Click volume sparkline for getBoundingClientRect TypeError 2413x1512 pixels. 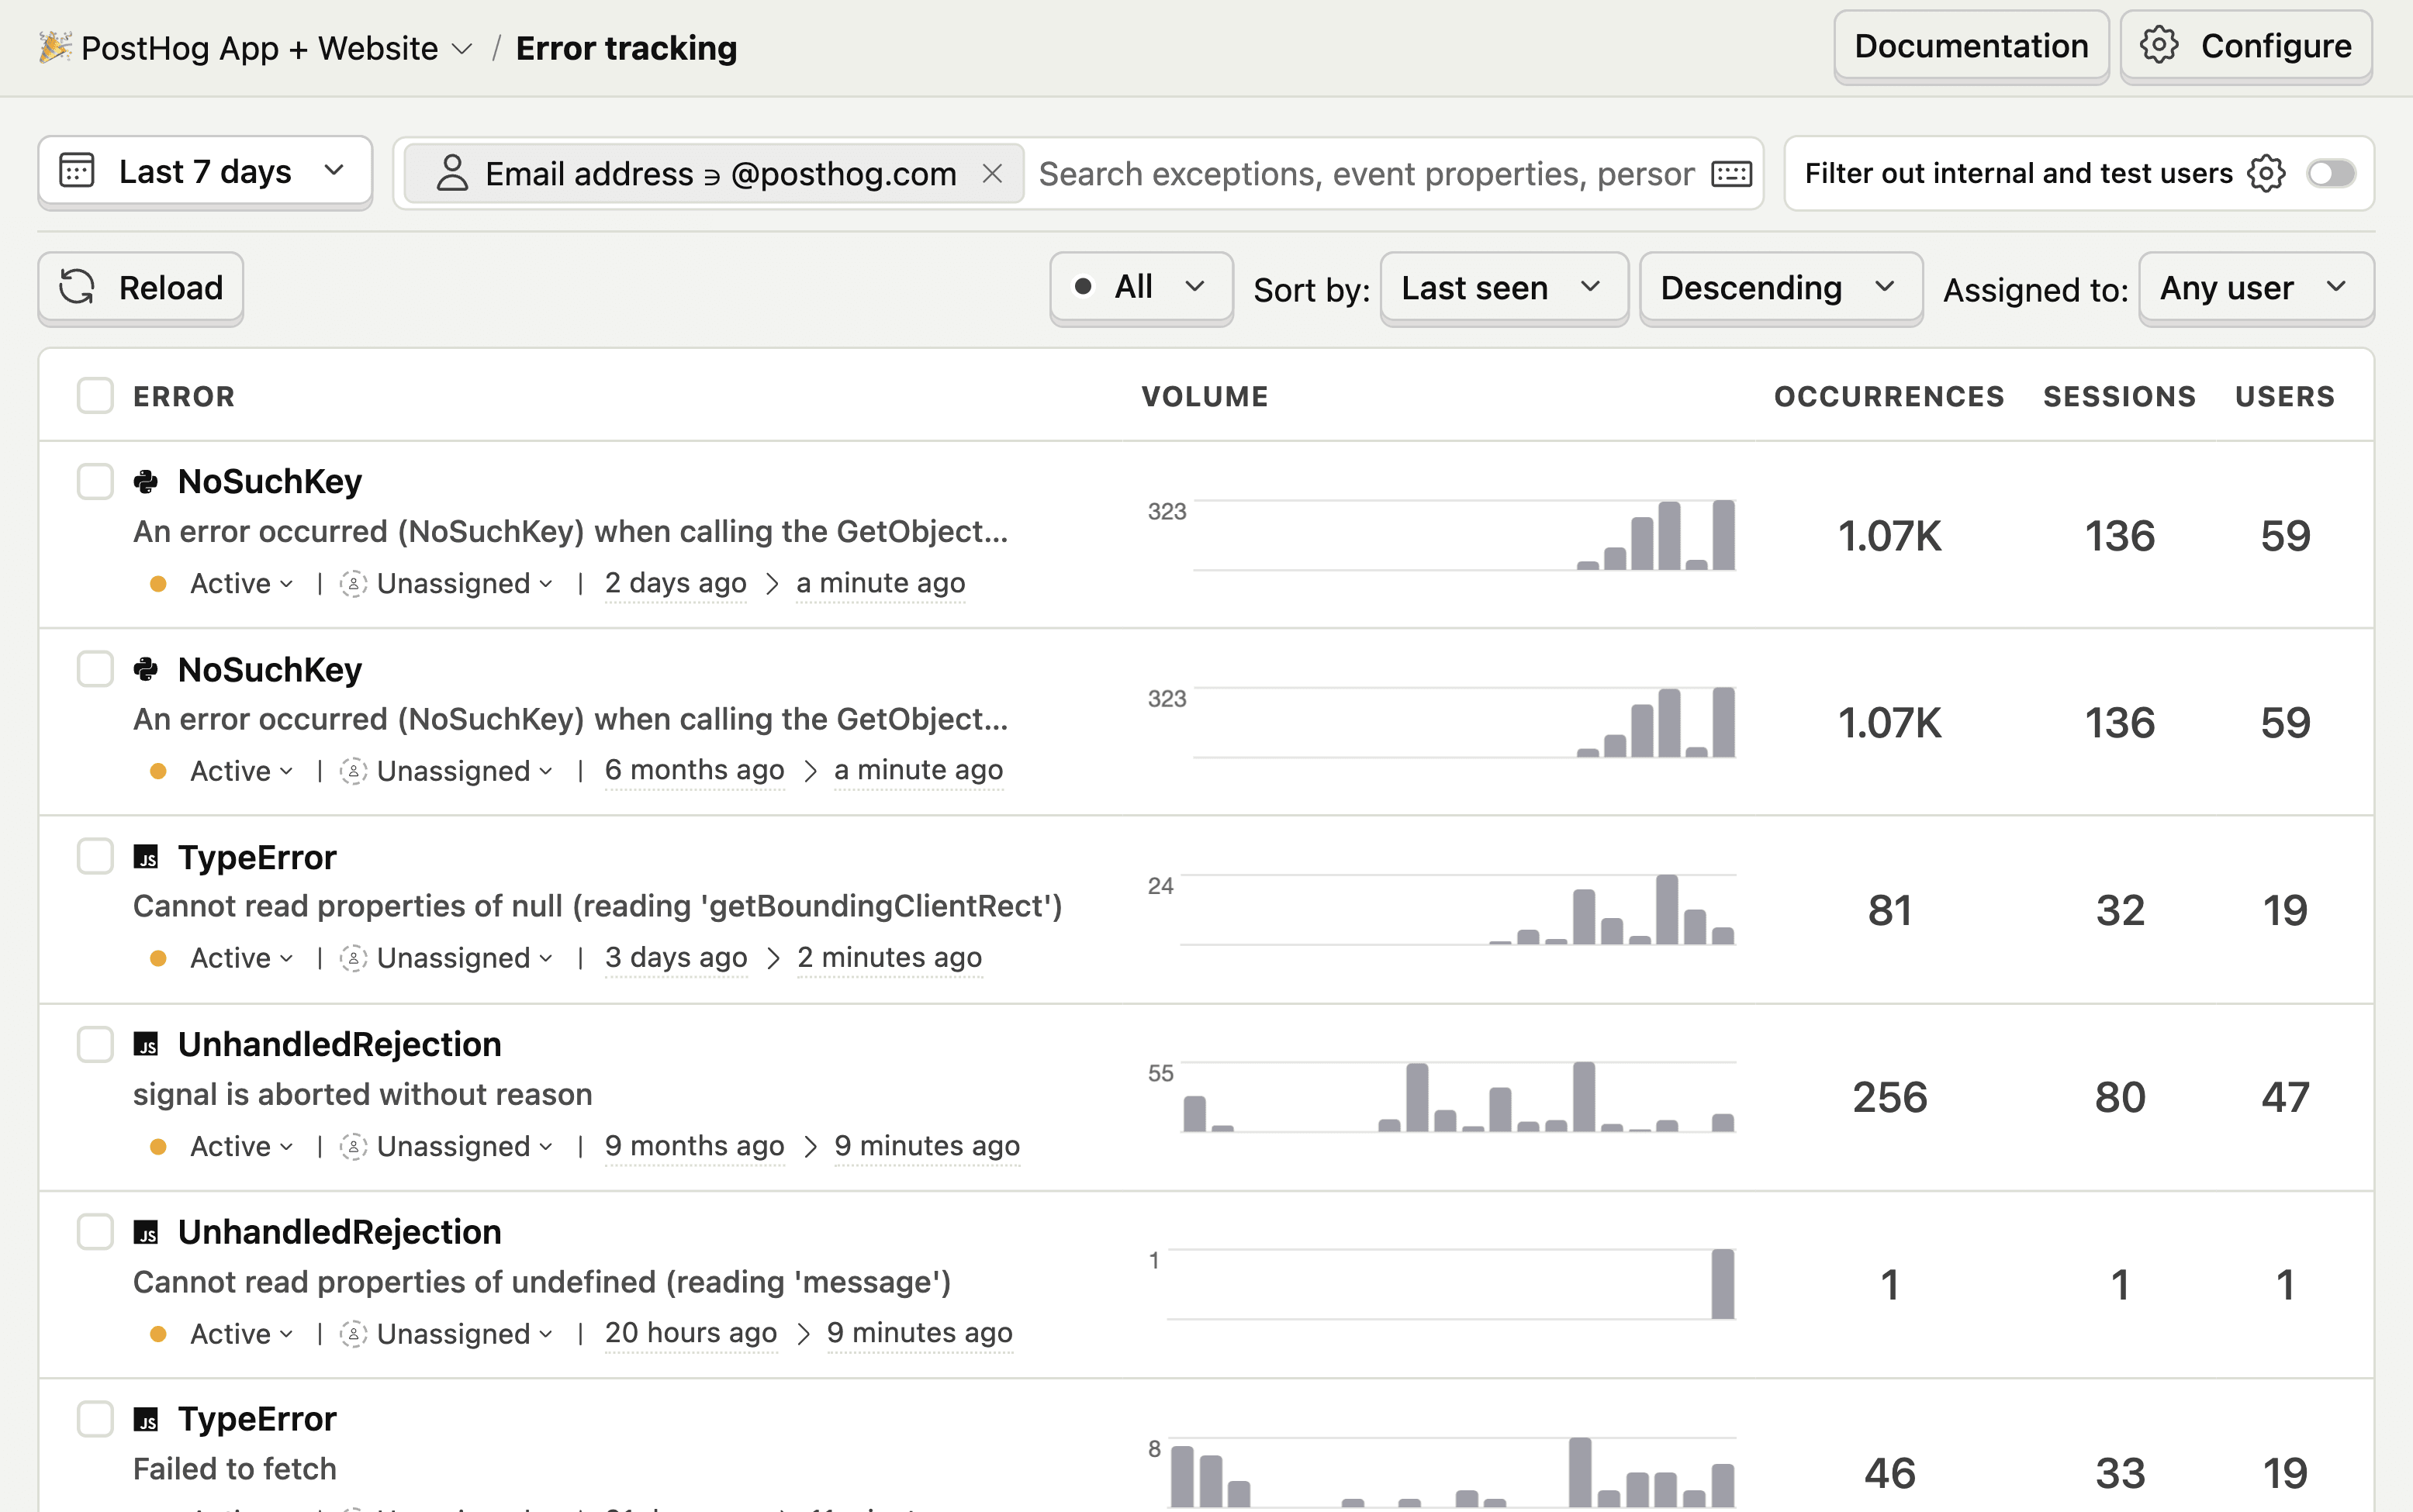point(1441,910)
